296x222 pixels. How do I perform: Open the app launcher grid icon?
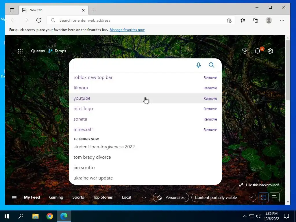pos(20,51)
